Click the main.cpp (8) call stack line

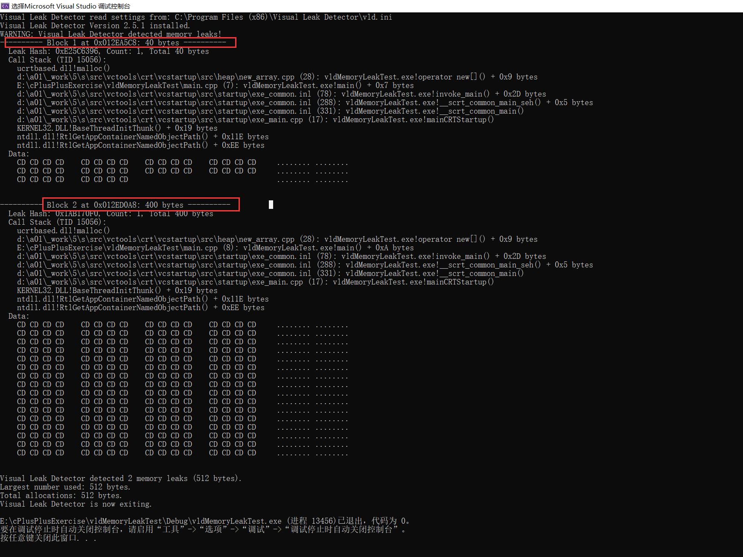213,247
